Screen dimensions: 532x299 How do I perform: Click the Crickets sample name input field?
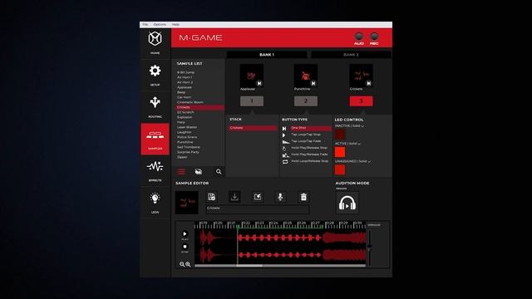(258, 208)
